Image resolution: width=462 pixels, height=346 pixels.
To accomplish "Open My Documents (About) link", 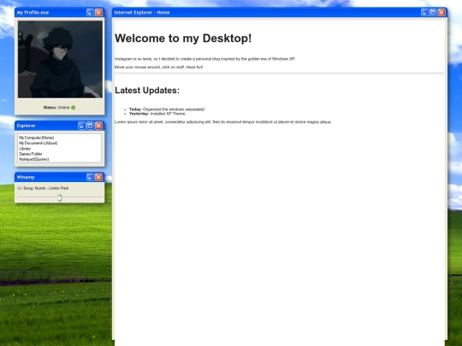I will coord(38,143).
